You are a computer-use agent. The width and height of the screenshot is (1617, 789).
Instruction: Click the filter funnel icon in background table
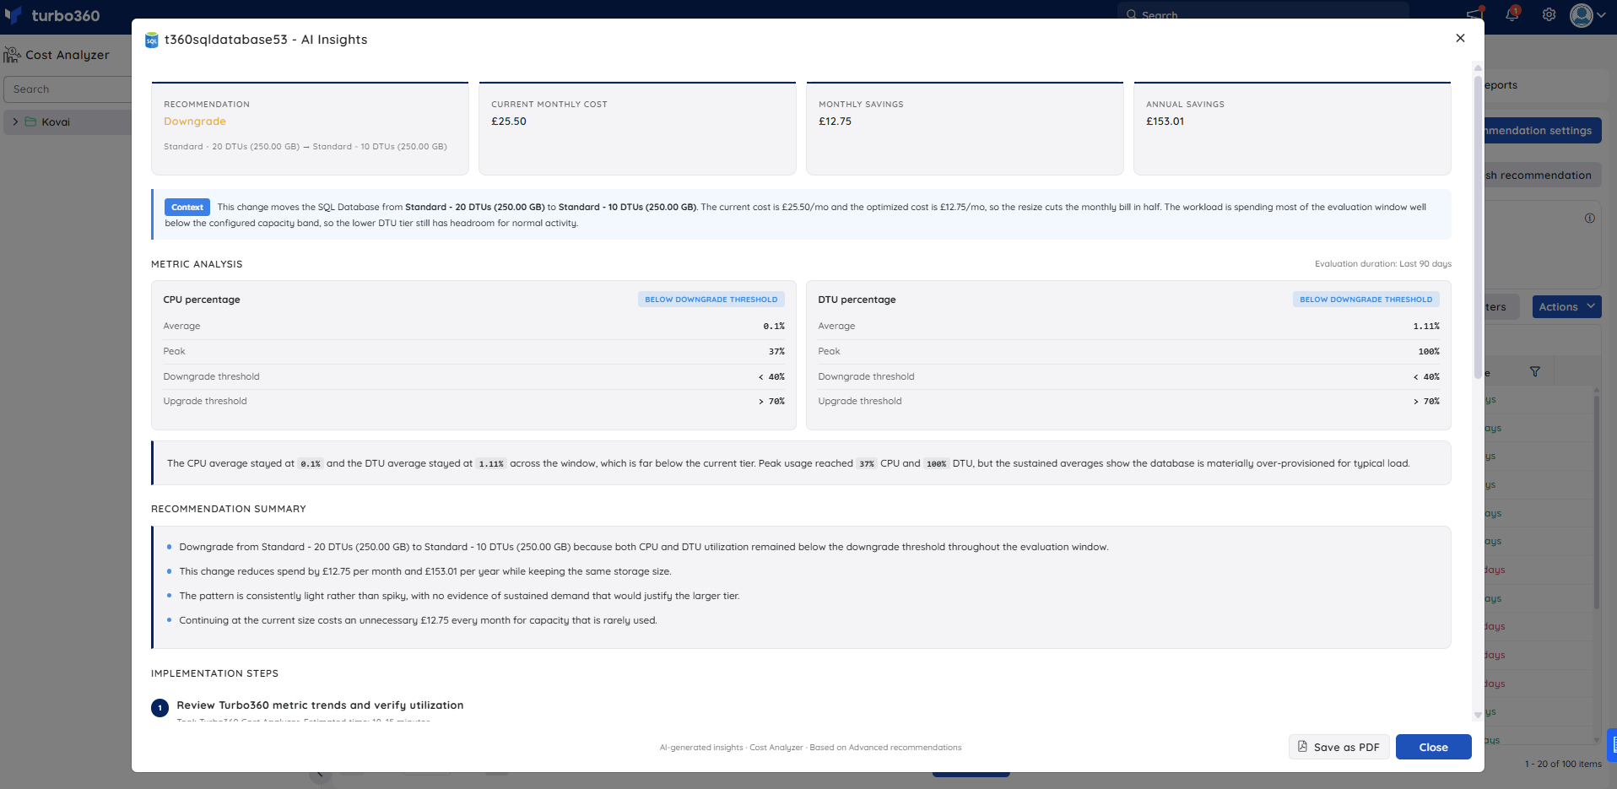coord(1535,371)
